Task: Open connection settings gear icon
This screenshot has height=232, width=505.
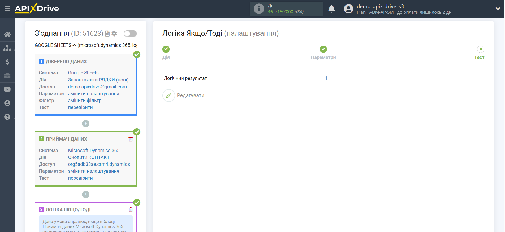Action: pyautogui.click(x=114, y=34)
